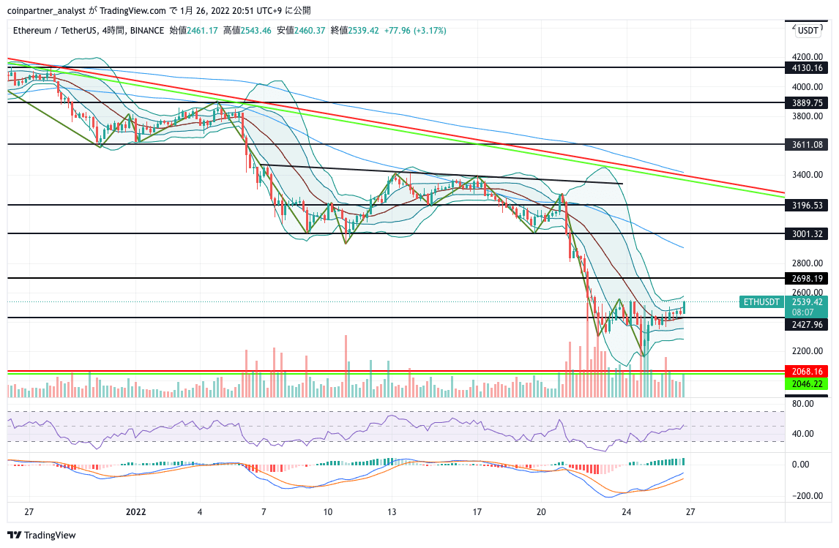Click the 3889.75 horizontal line price label

[807, 102]
